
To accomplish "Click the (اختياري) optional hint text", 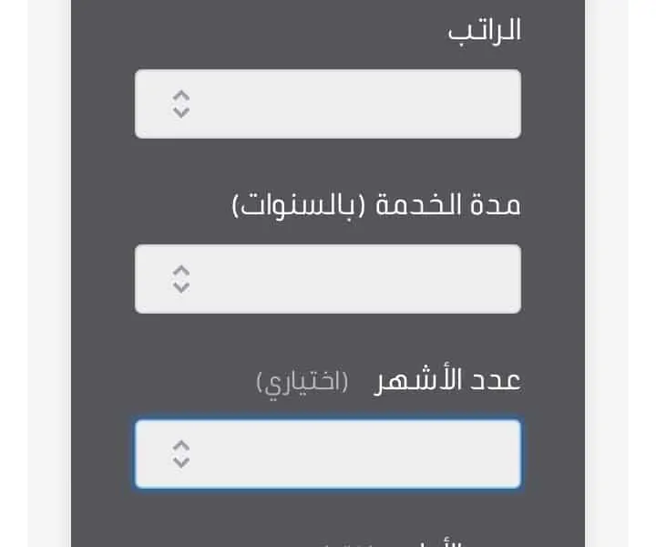I will coord(302,383).
